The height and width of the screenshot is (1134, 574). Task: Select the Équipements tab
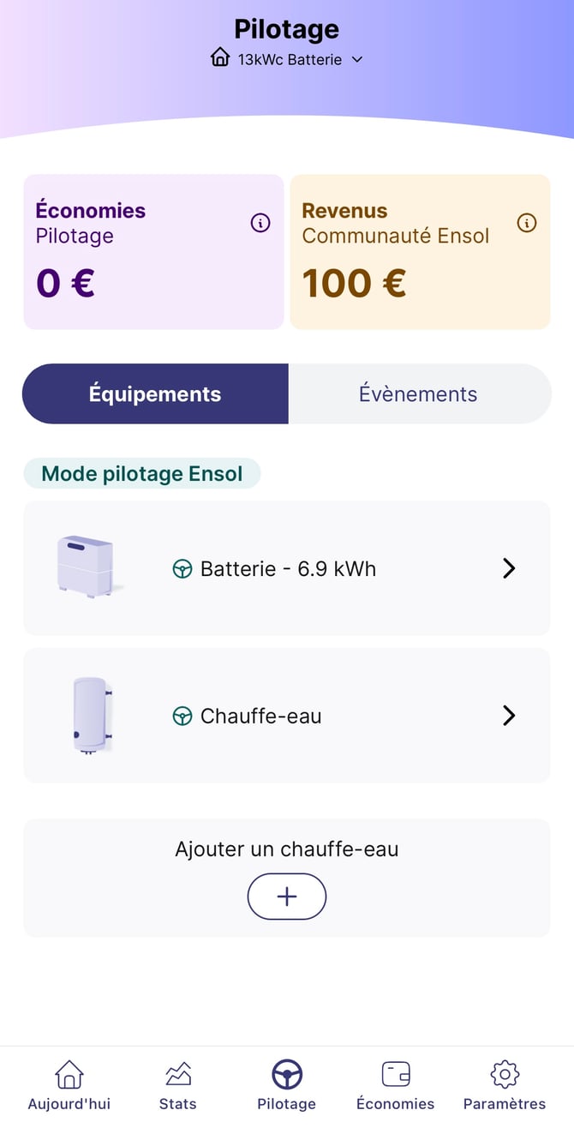tap(155, 394)
